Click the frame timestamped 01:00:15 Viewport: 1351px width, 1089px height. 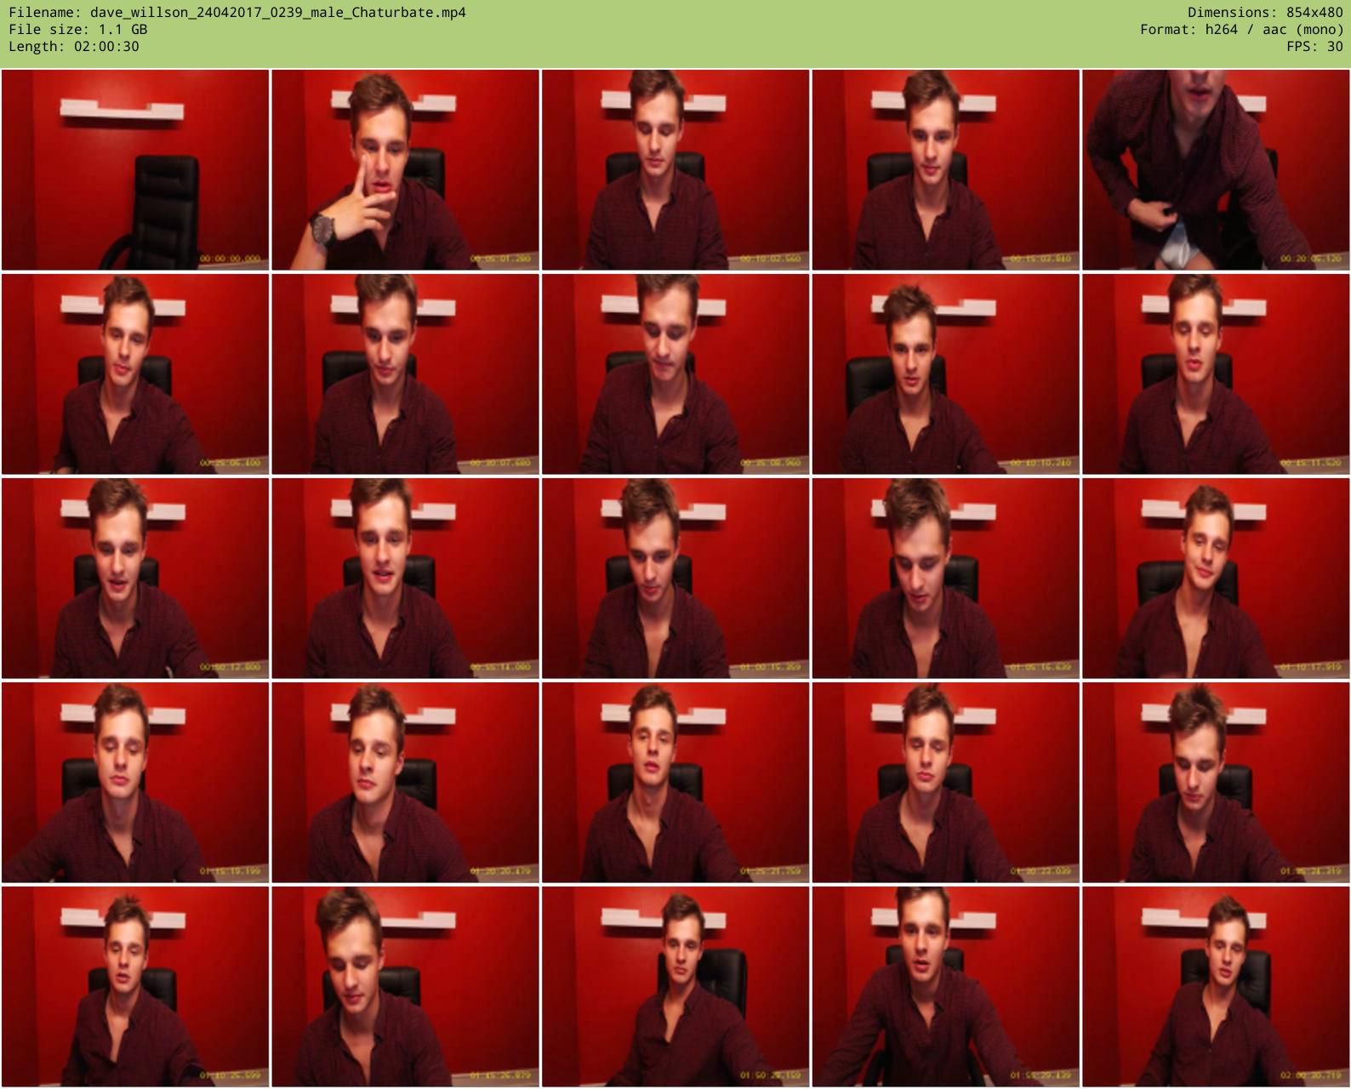click(675, 579)
